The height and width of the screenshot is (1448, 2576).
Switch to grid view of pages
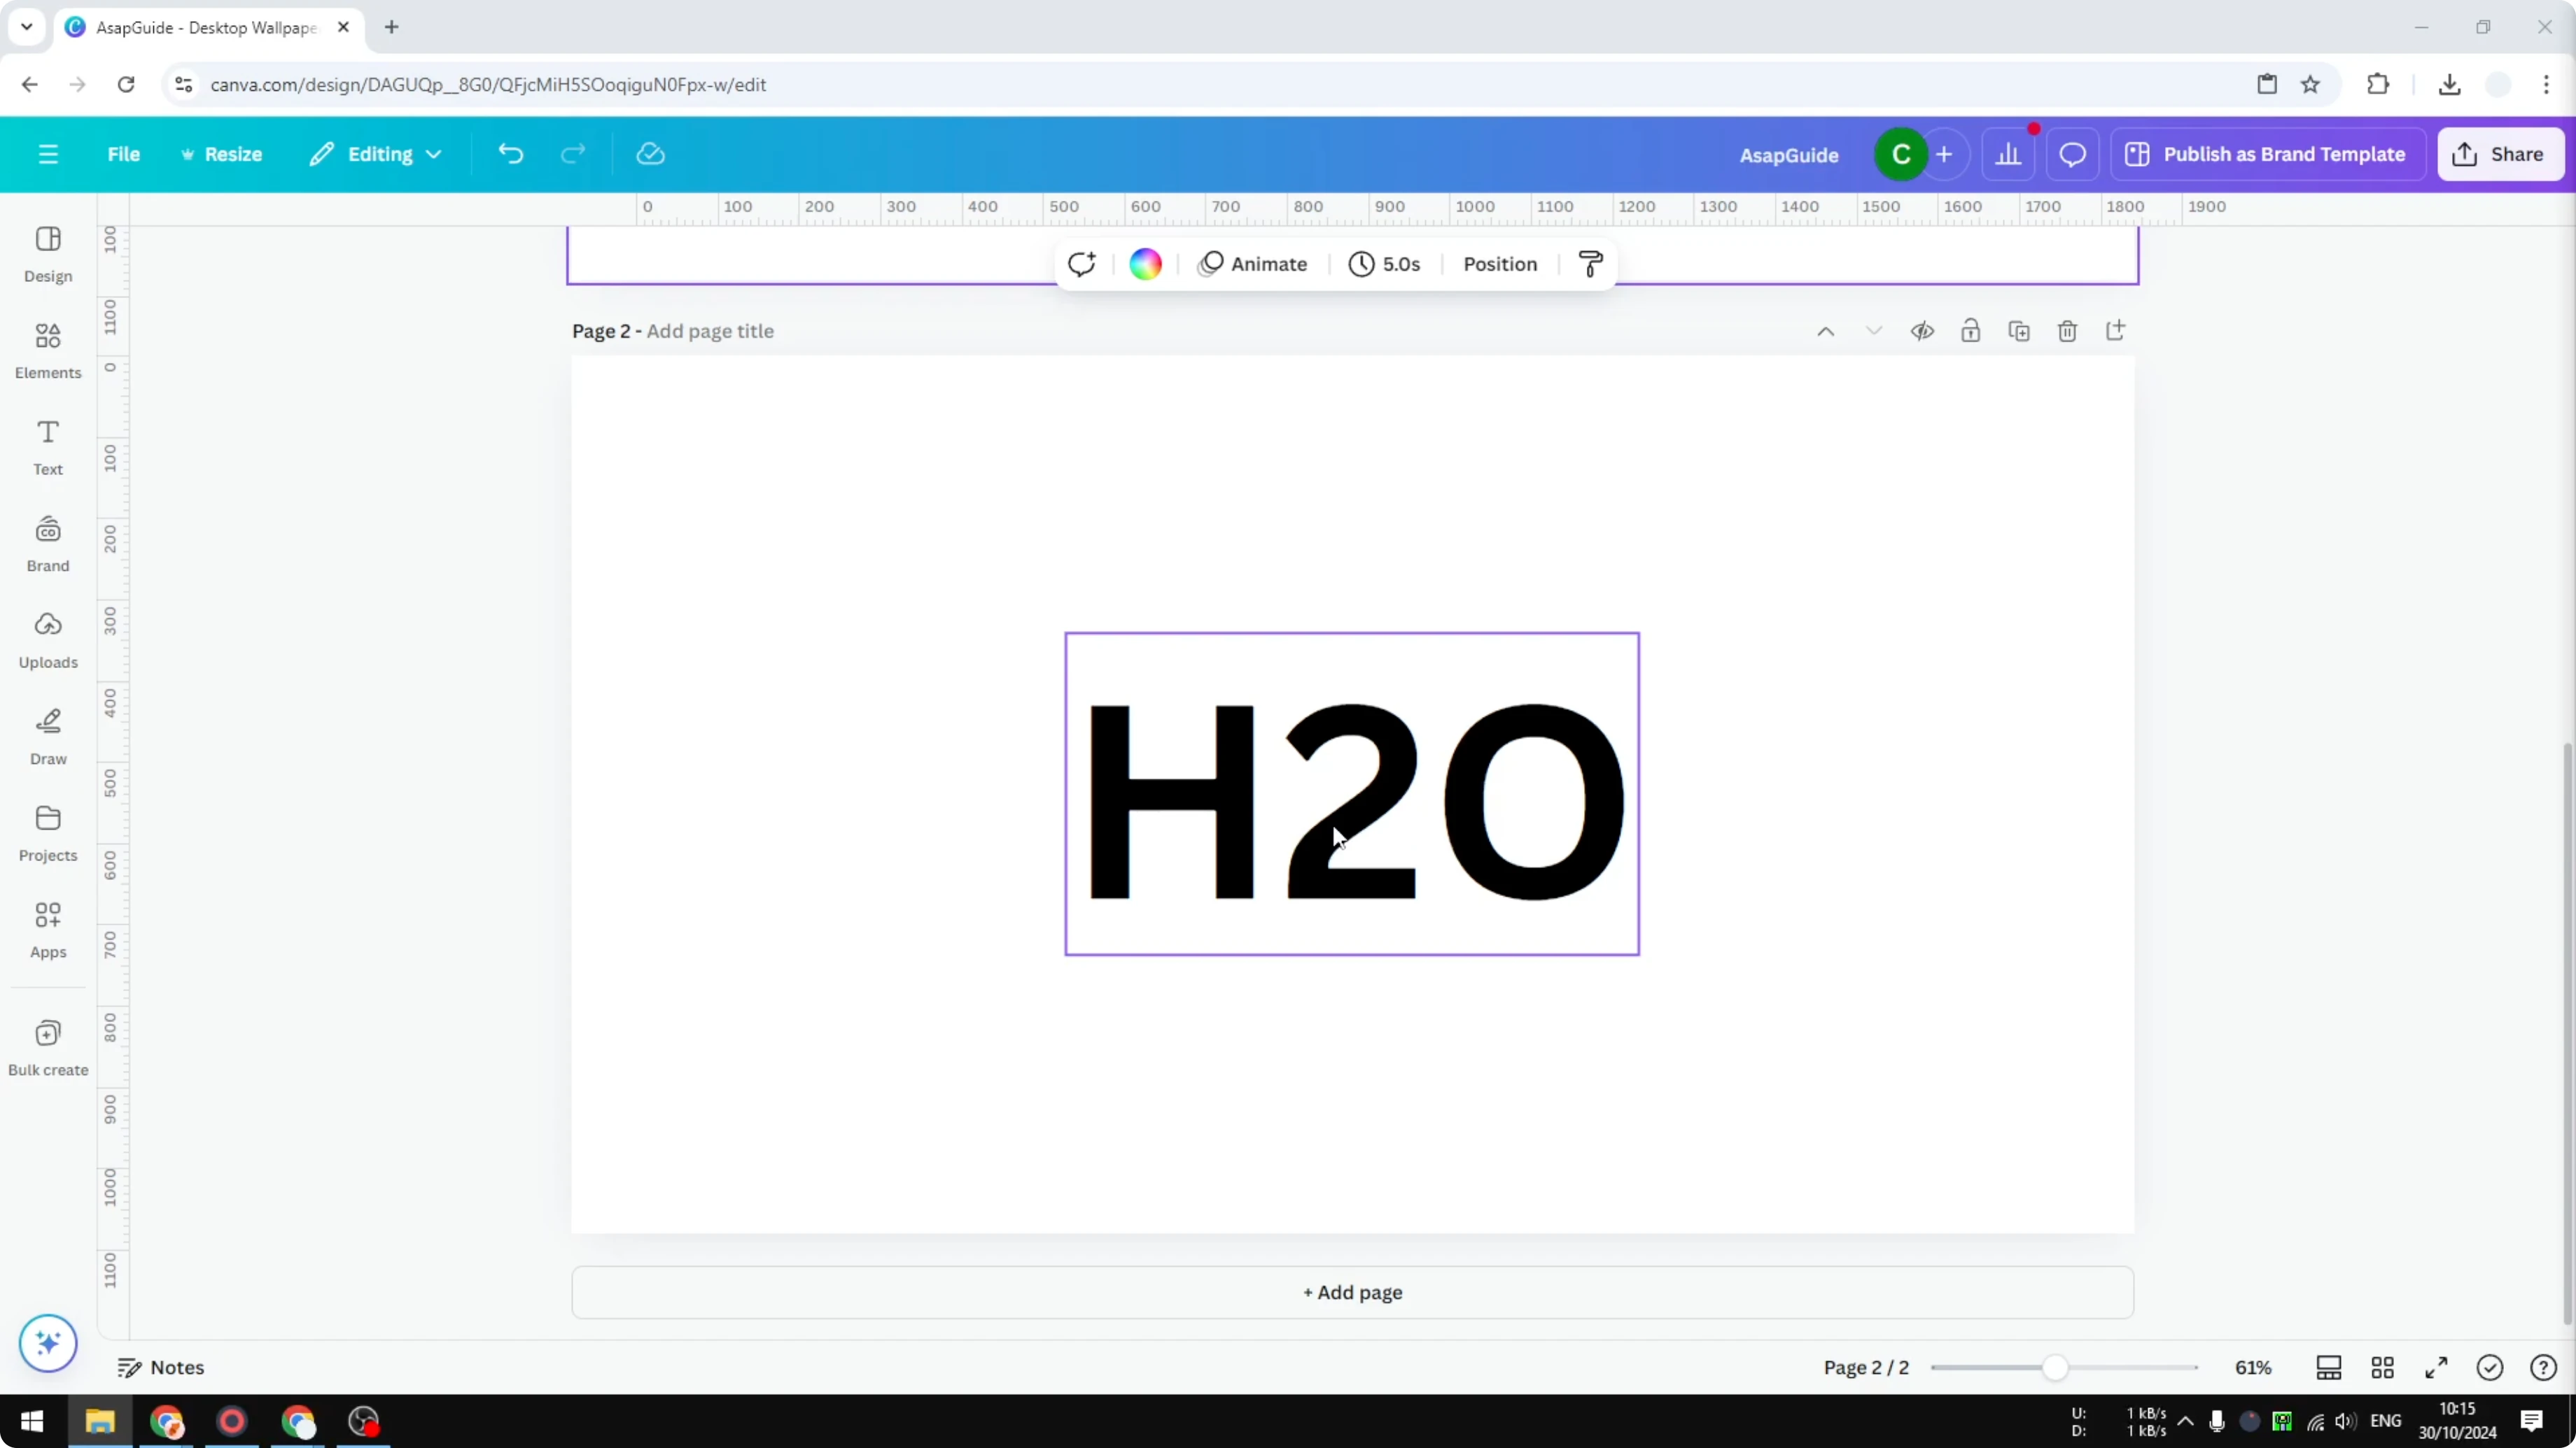2383,1368
